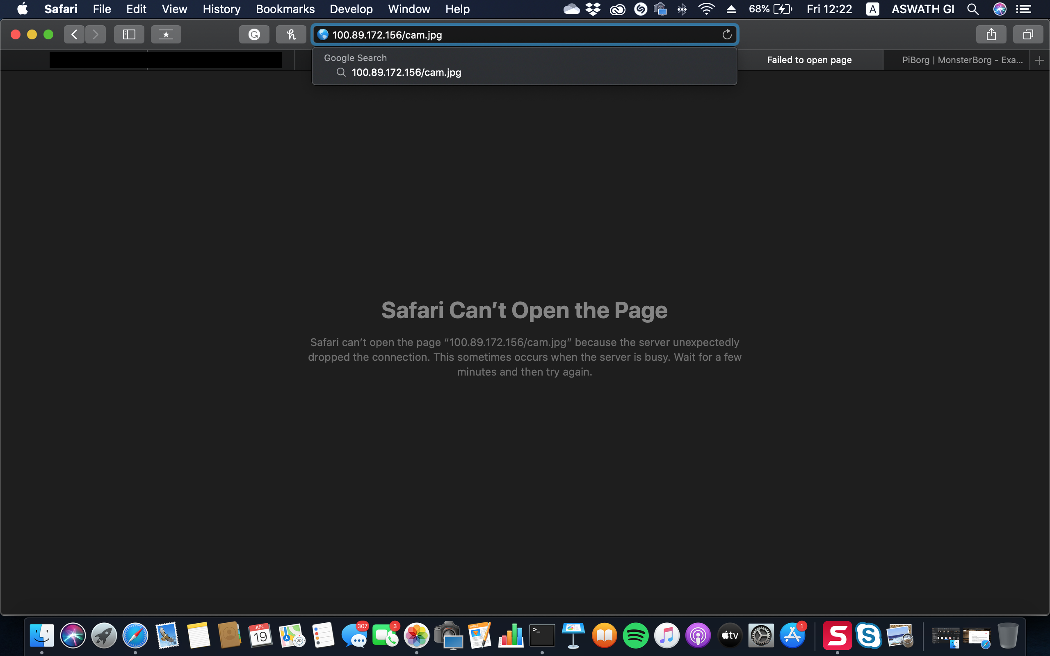Viewport: 1050px width, 656px height.
Task: Click the Honey extension icon
Action: click(291, 34)
